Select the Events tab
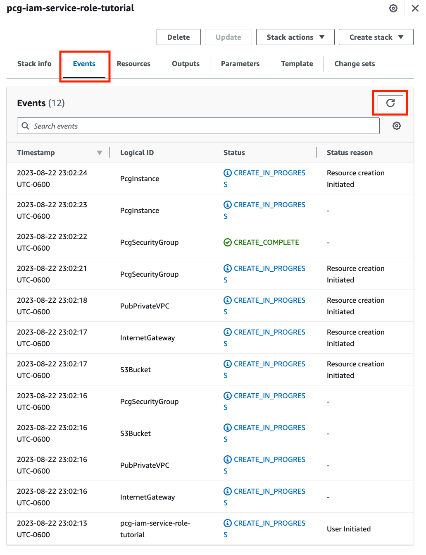 84,64
